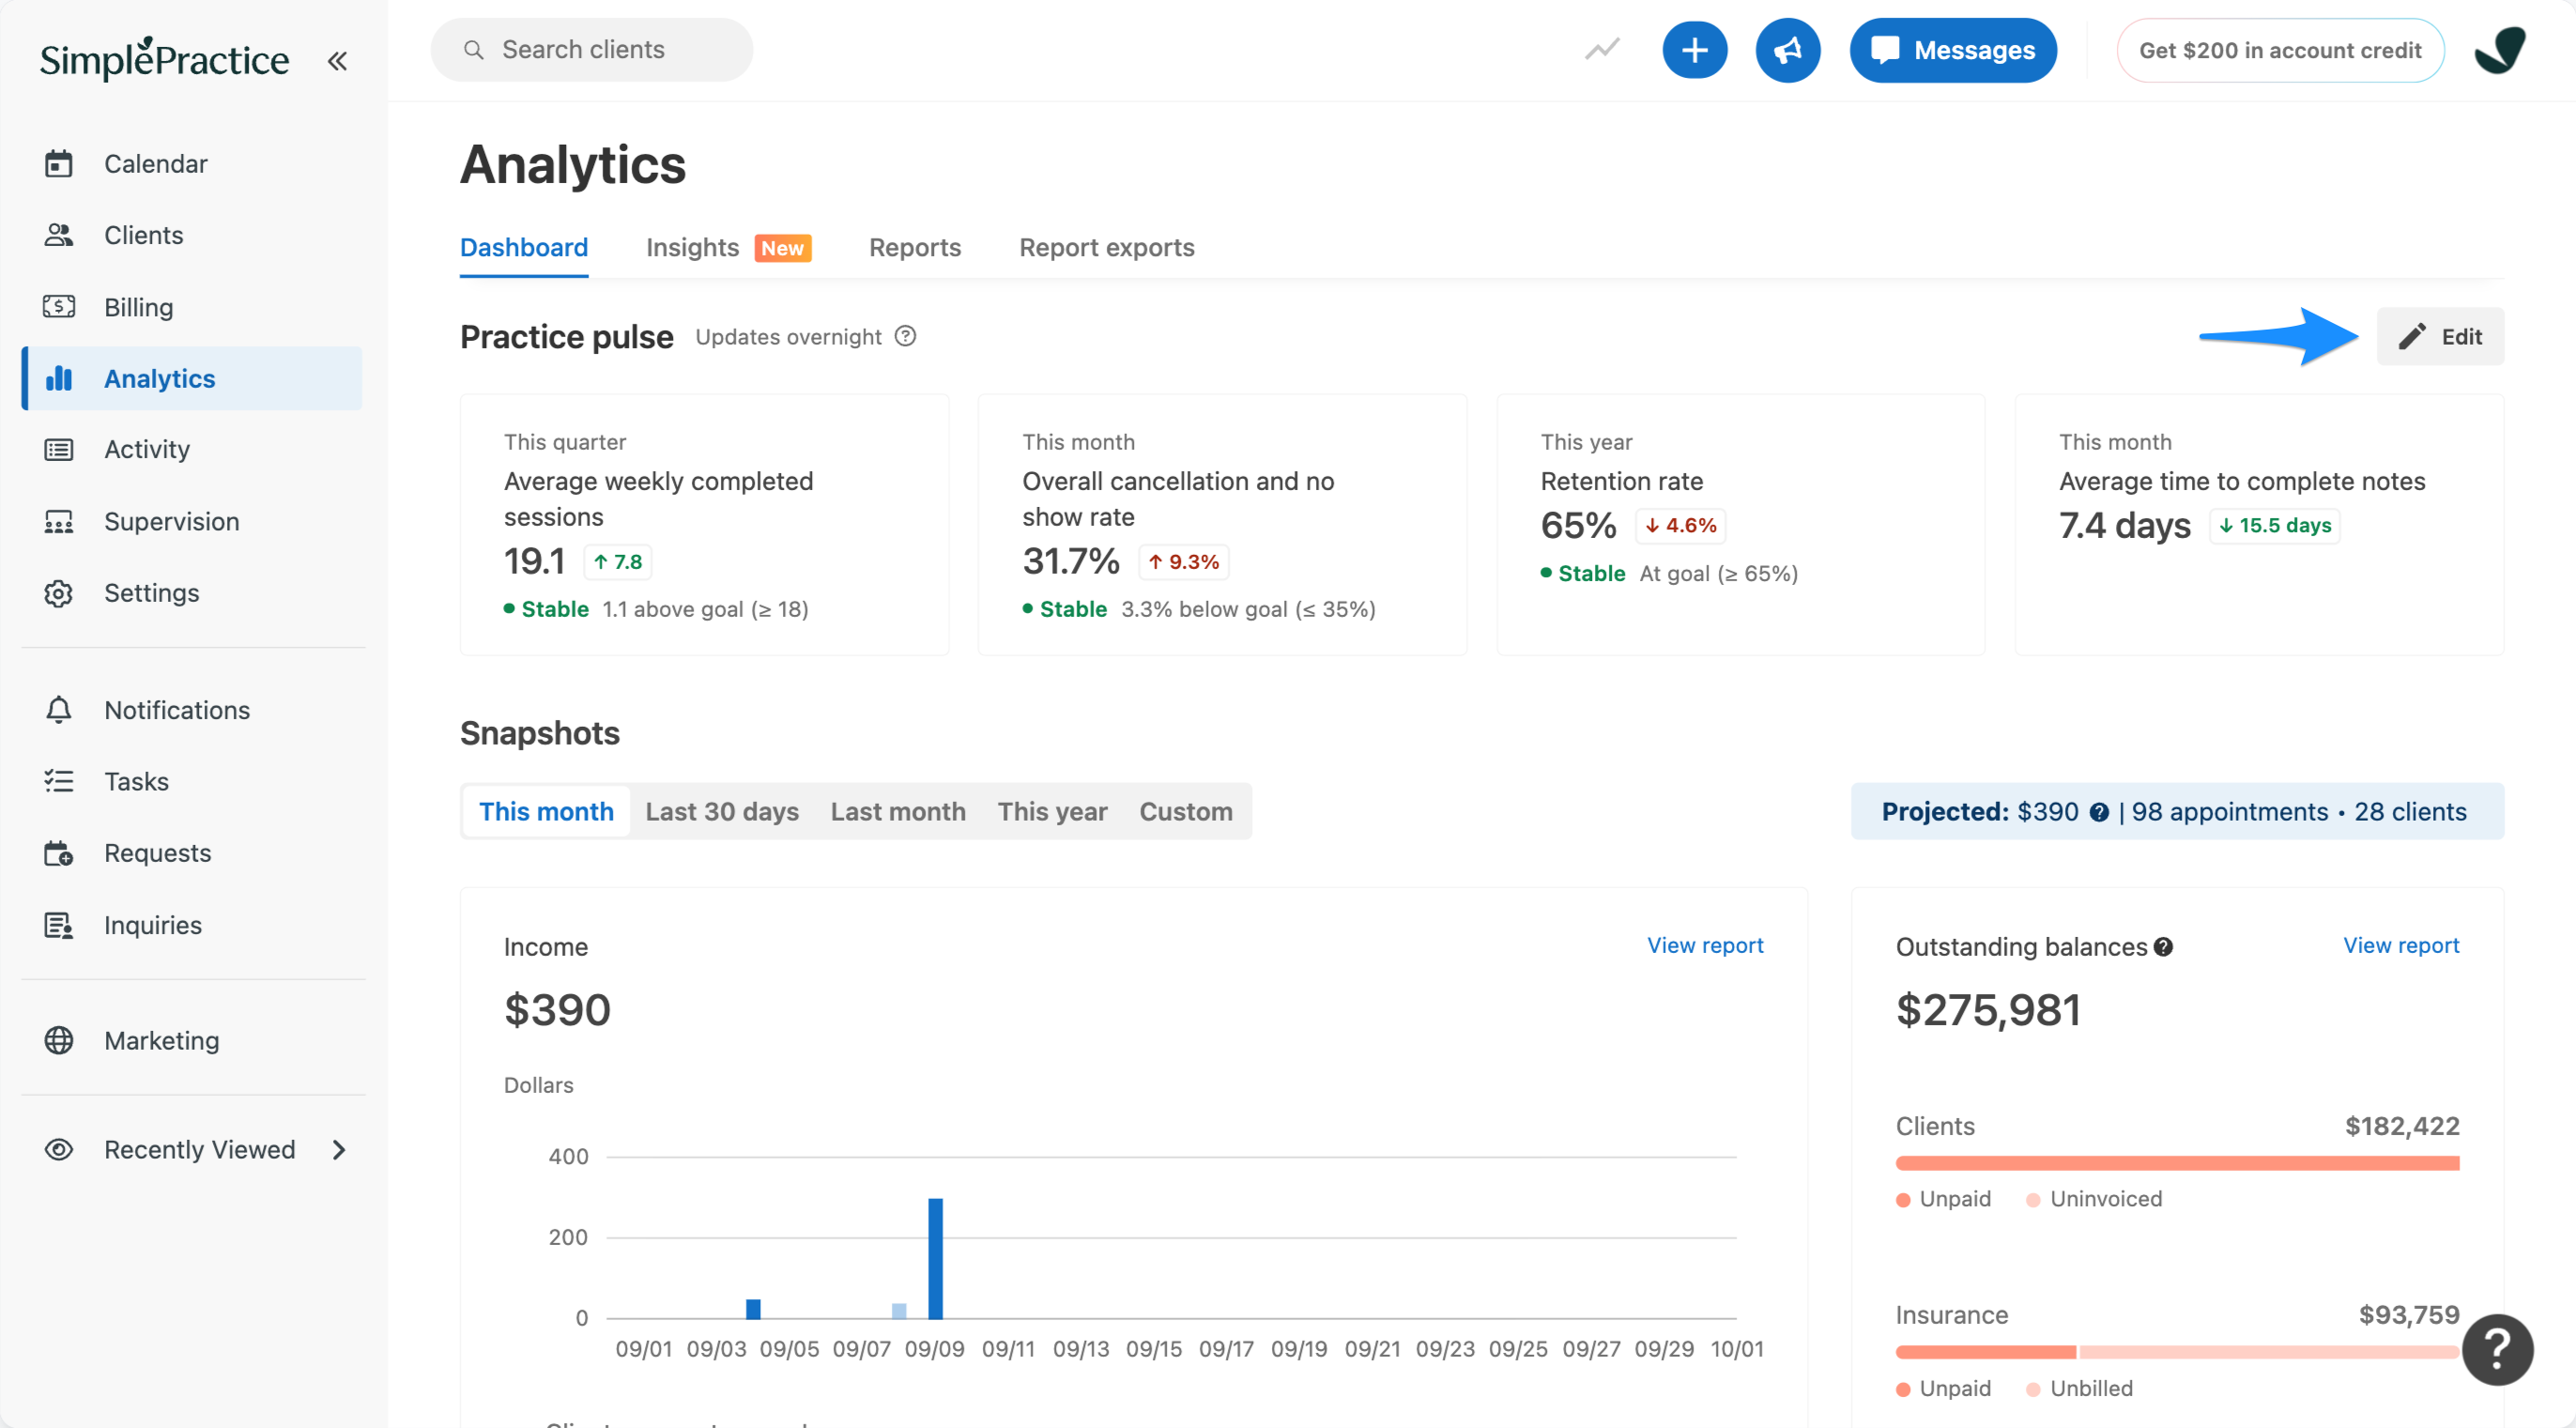Select the Dashboard tab
The height and width of the screenshot is (1428, 2576).
[x=523, y=247]
